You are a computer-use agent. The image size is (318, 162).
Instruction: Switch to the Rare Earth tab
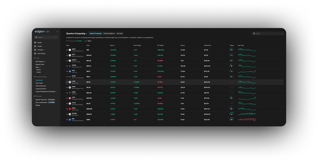click(x=120, y=33)
